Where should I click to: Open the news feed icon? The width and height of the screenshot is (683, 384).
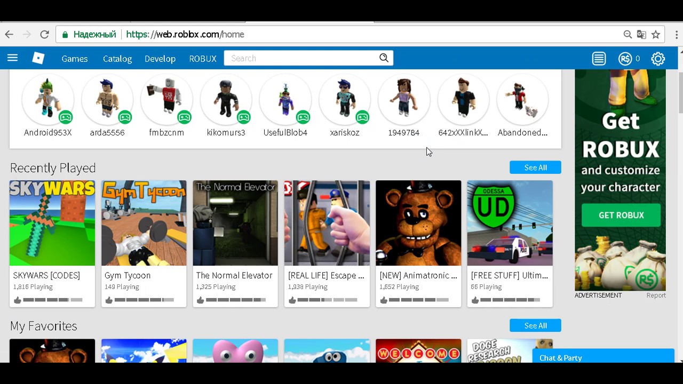[x=599, y=59]
